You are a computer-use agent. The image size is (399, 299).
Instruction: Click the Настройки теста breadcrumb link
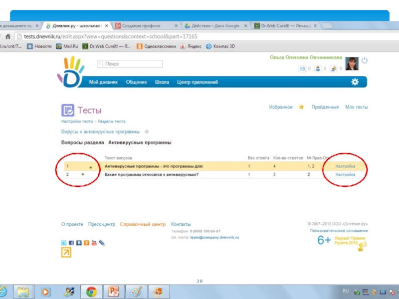point(77,121)
